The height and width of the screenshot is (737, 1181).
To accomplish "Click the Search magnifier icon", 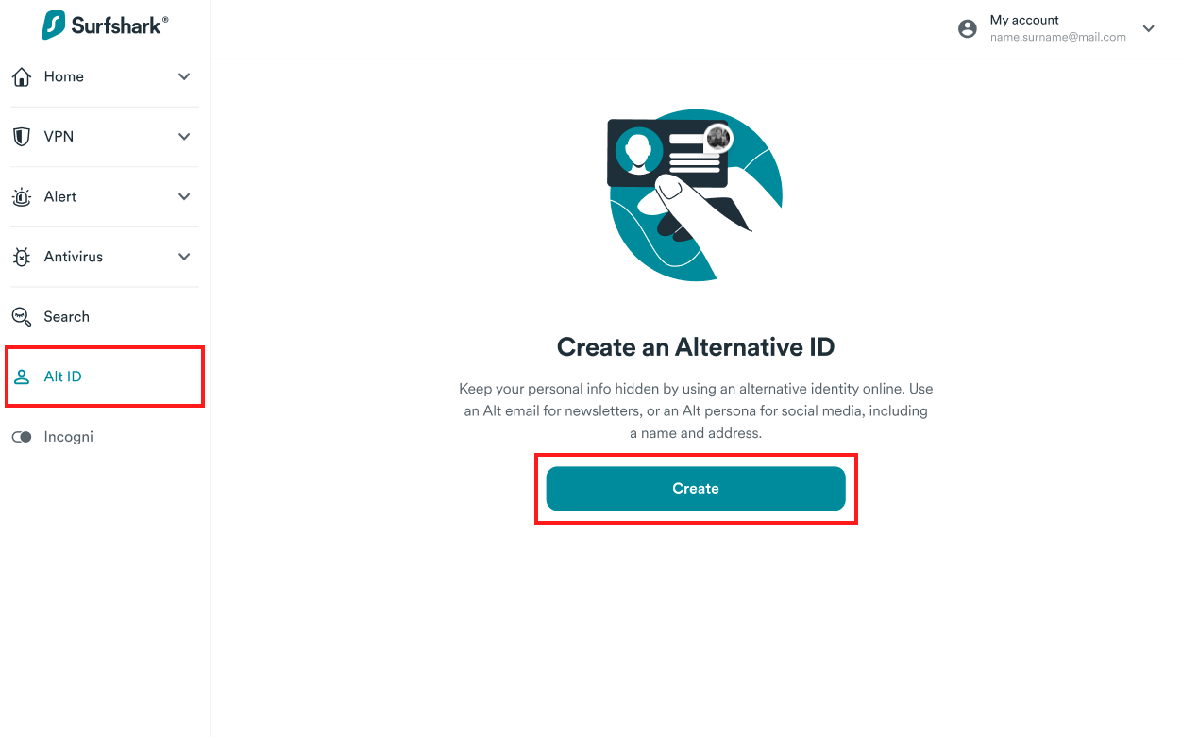I will coord(21,317).
